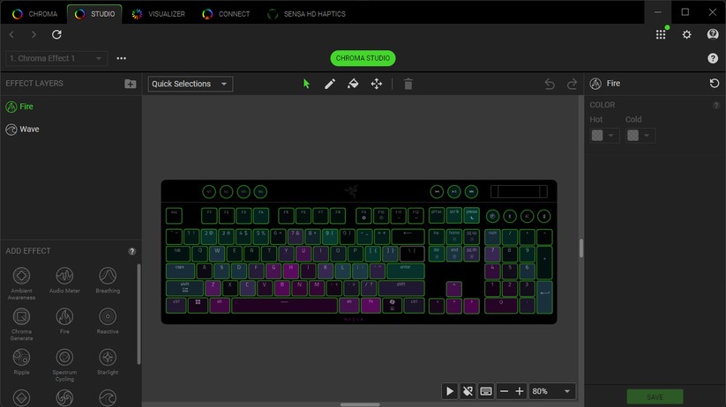Select the spacebar key on keyboard
726x407 pixels.
284,305
